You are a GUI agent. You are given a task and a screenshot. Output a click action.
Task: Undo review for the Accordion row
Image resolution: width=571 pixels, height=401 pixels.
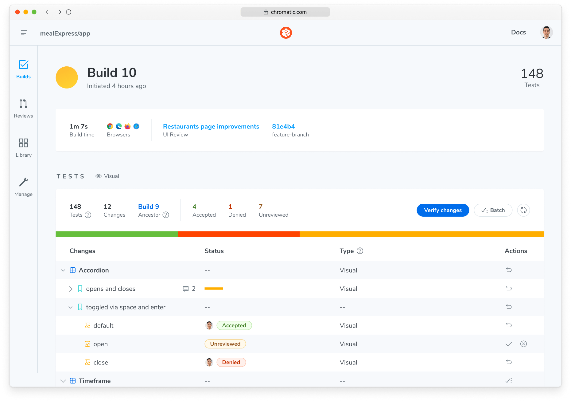click(509, 270)
